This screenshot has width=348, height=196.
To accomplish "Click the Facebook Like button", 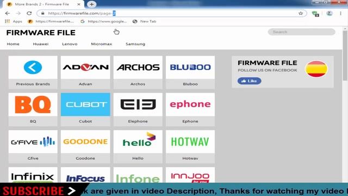I will 249,81.
